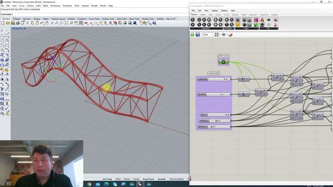Click Print icon in Rhino toolbar
Viewport: 333px width, 187px height.
coord(18,23)
